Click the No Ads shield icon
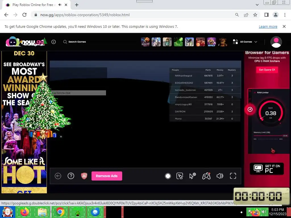291x218 pixels. click(x=84, y=176)
